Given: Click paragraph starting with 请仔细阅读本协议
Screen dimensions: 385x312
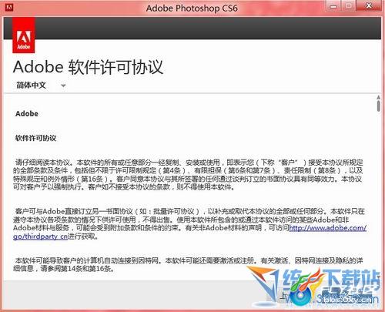Looking at the screenshot, I should [188, 175].
